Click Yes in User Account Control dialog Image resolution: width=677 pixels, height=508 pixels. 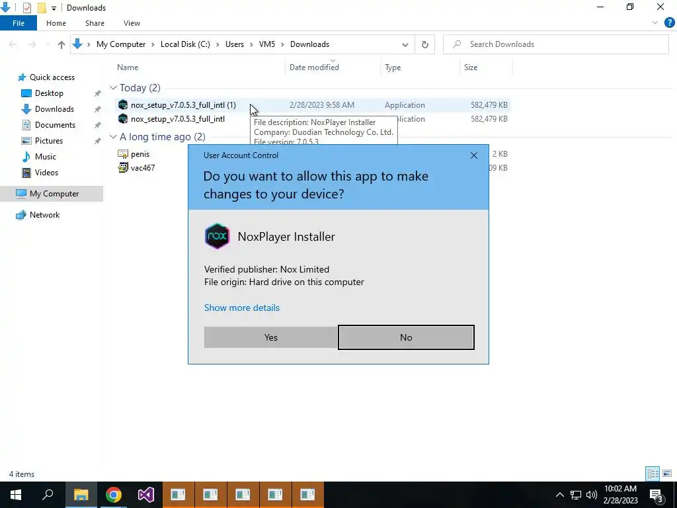tap(270, 337)
